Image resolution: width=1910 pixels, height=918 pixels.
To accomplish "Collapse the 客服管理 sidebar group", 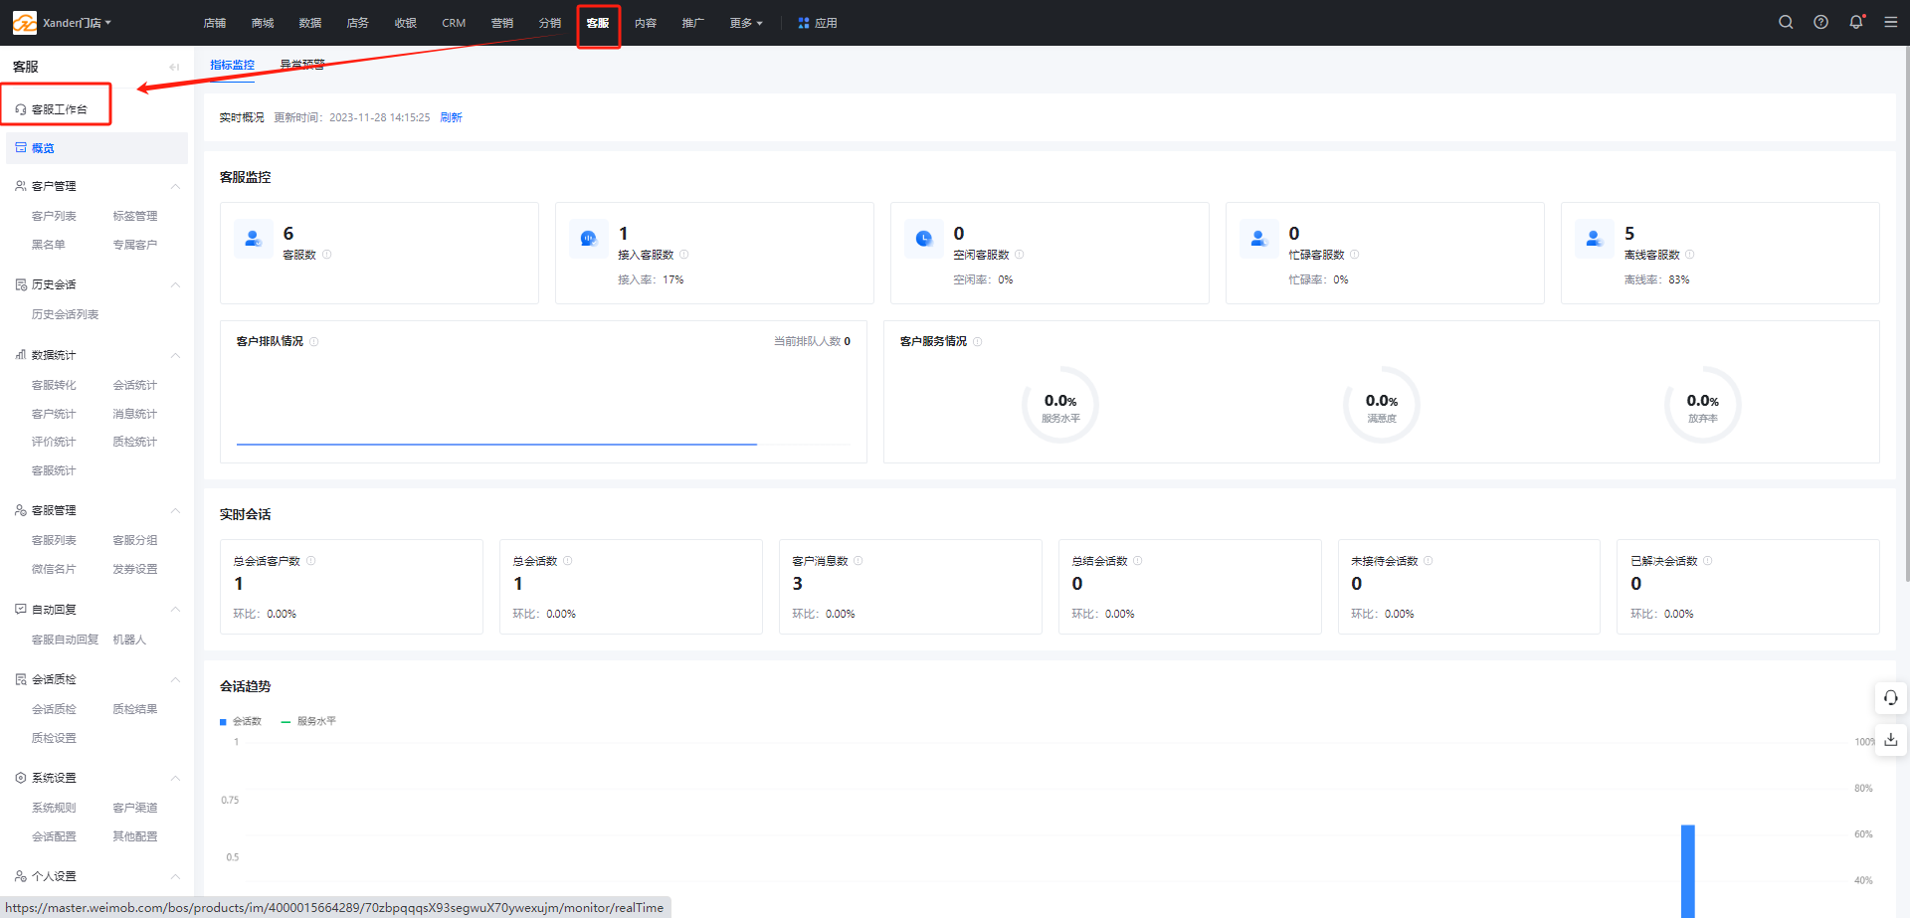I will click(175, 510).
